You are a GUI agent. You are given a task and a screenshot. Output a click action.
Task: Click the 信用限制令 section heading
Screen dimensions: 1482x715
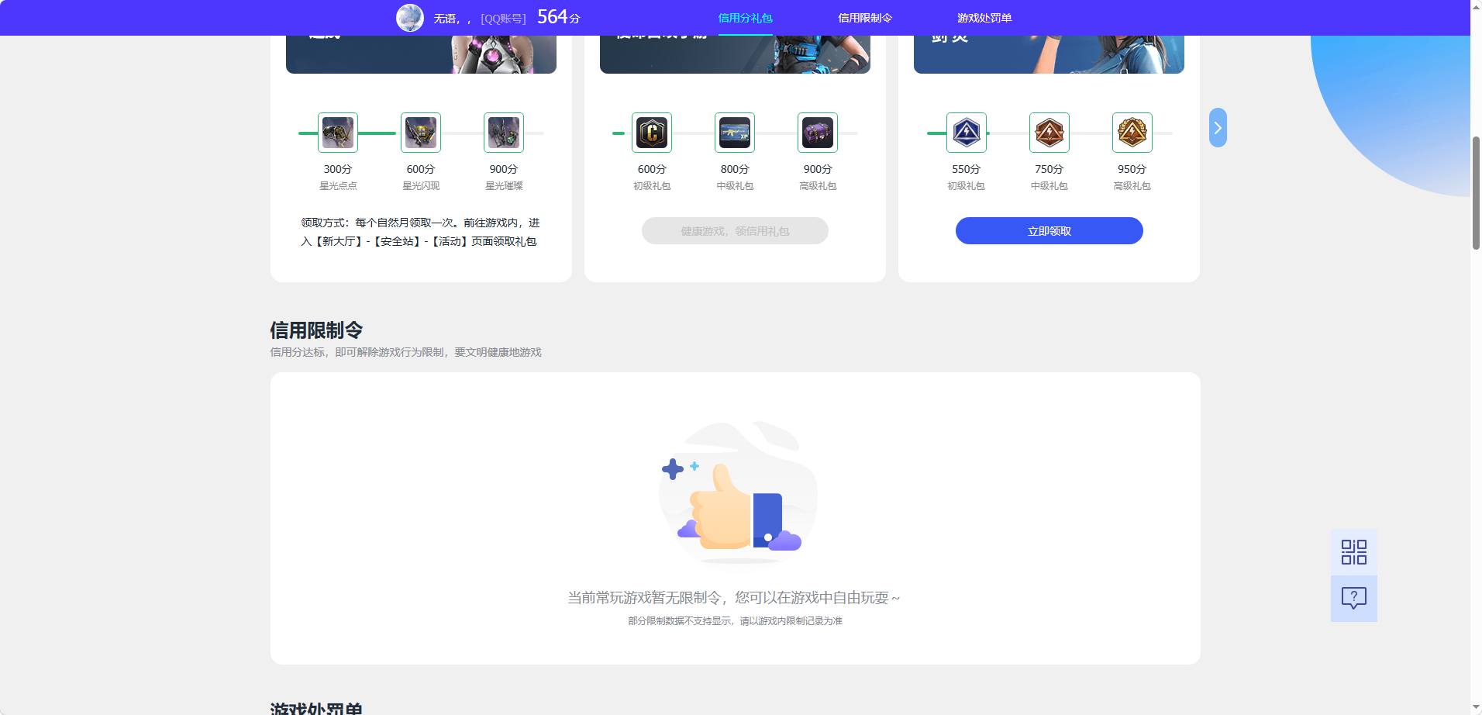click(x=316, y=330)
